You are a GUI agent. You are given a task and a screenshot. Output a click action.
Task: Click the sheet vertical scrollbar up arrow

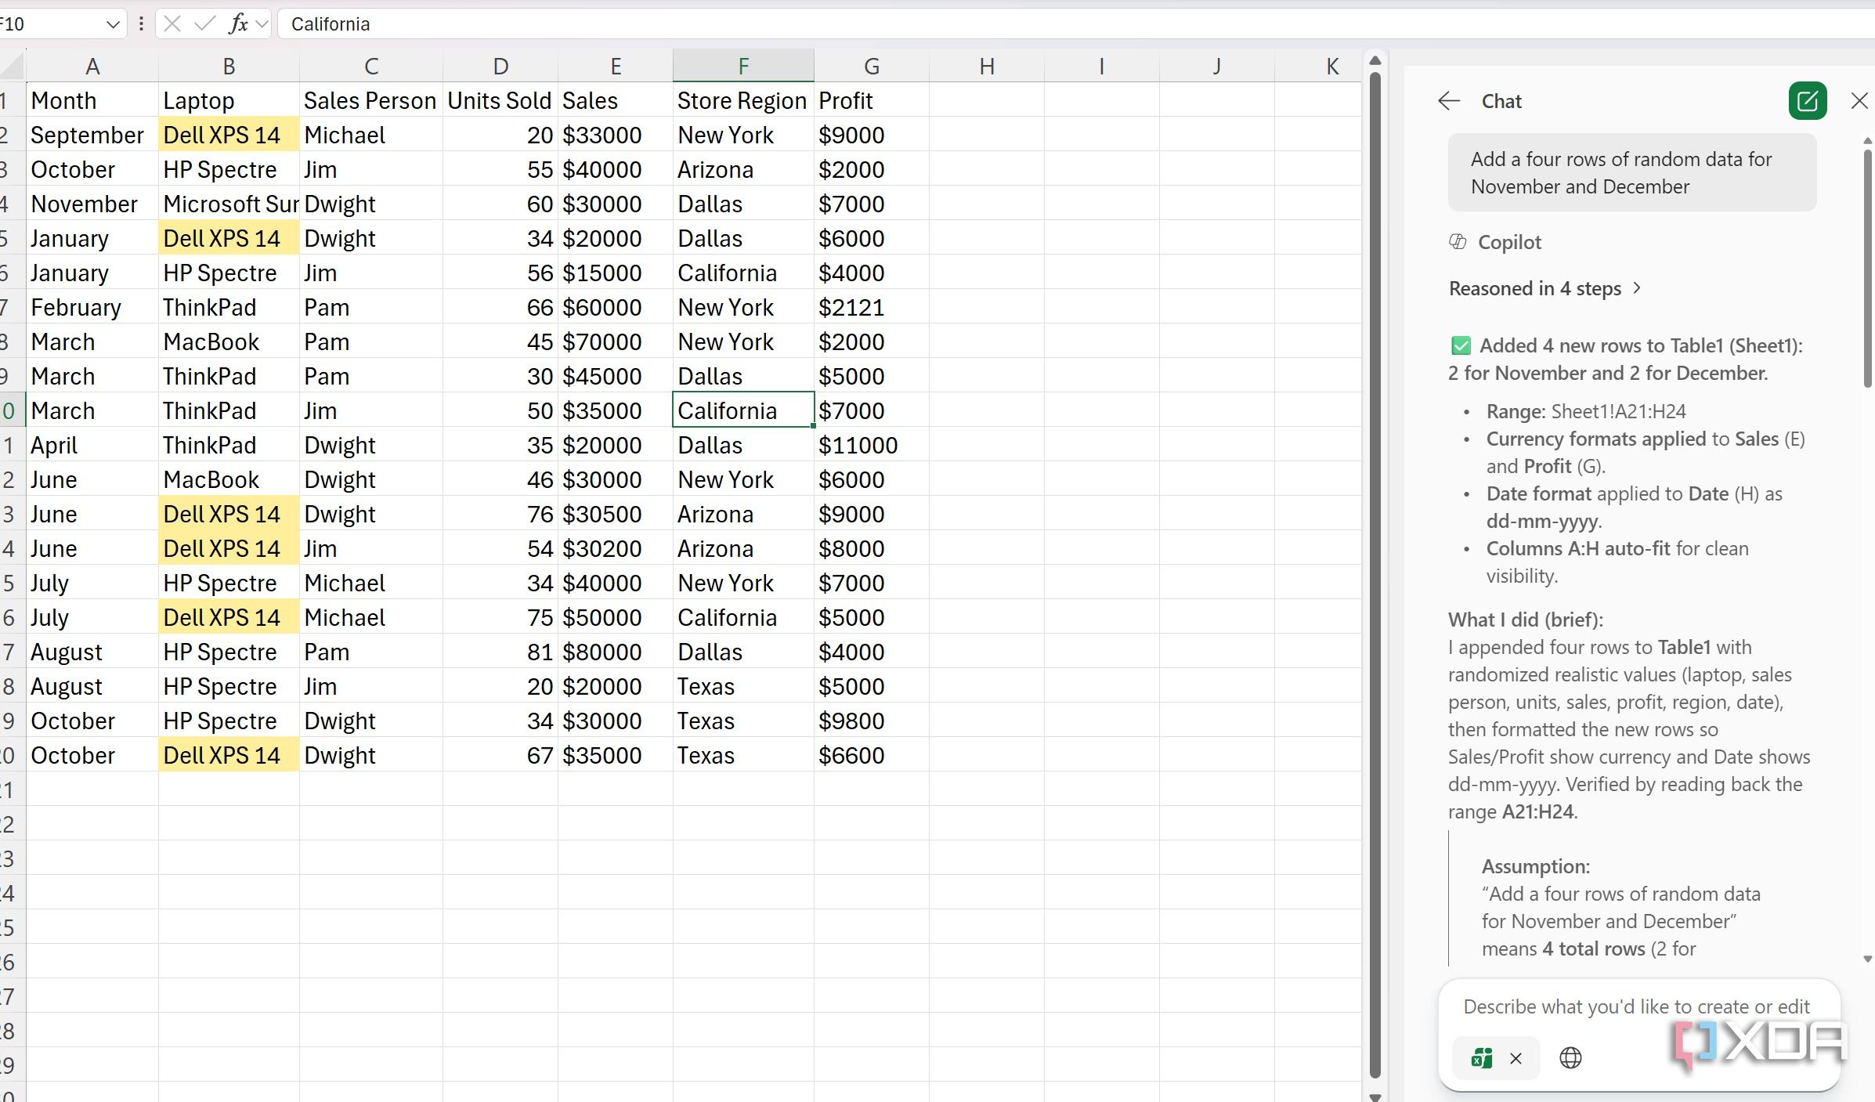point(1375,60)
